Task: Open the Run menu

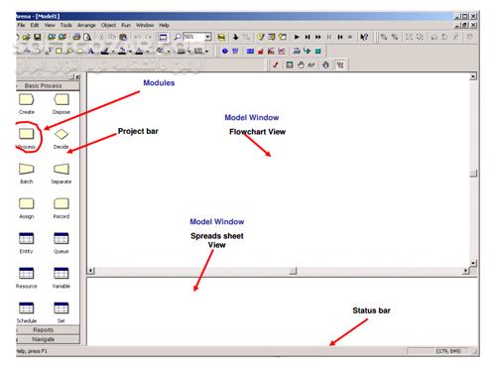Action: pyautogui.click(x=126, y=25)
